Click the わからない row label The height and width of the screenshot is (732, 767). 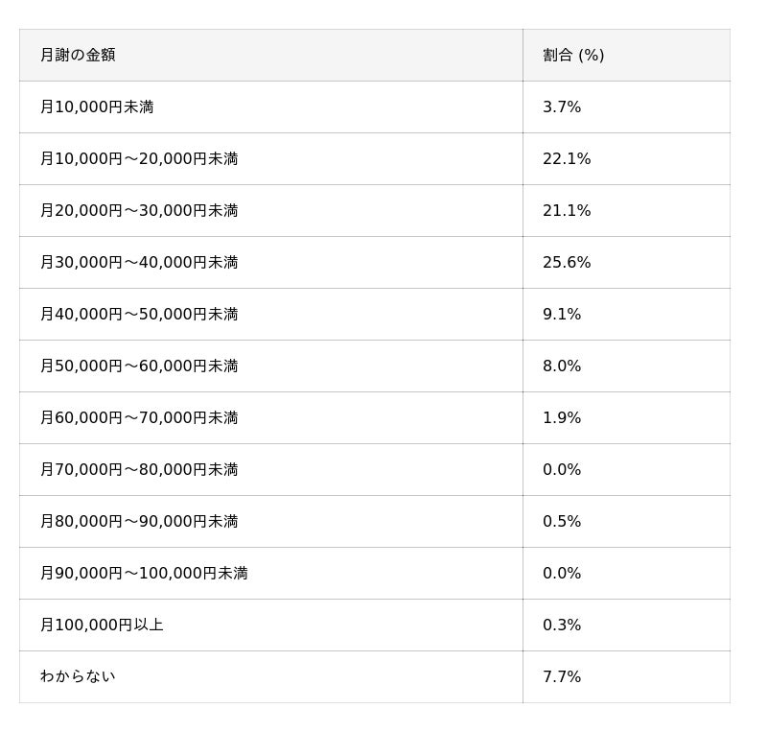[x=78, y=676]
